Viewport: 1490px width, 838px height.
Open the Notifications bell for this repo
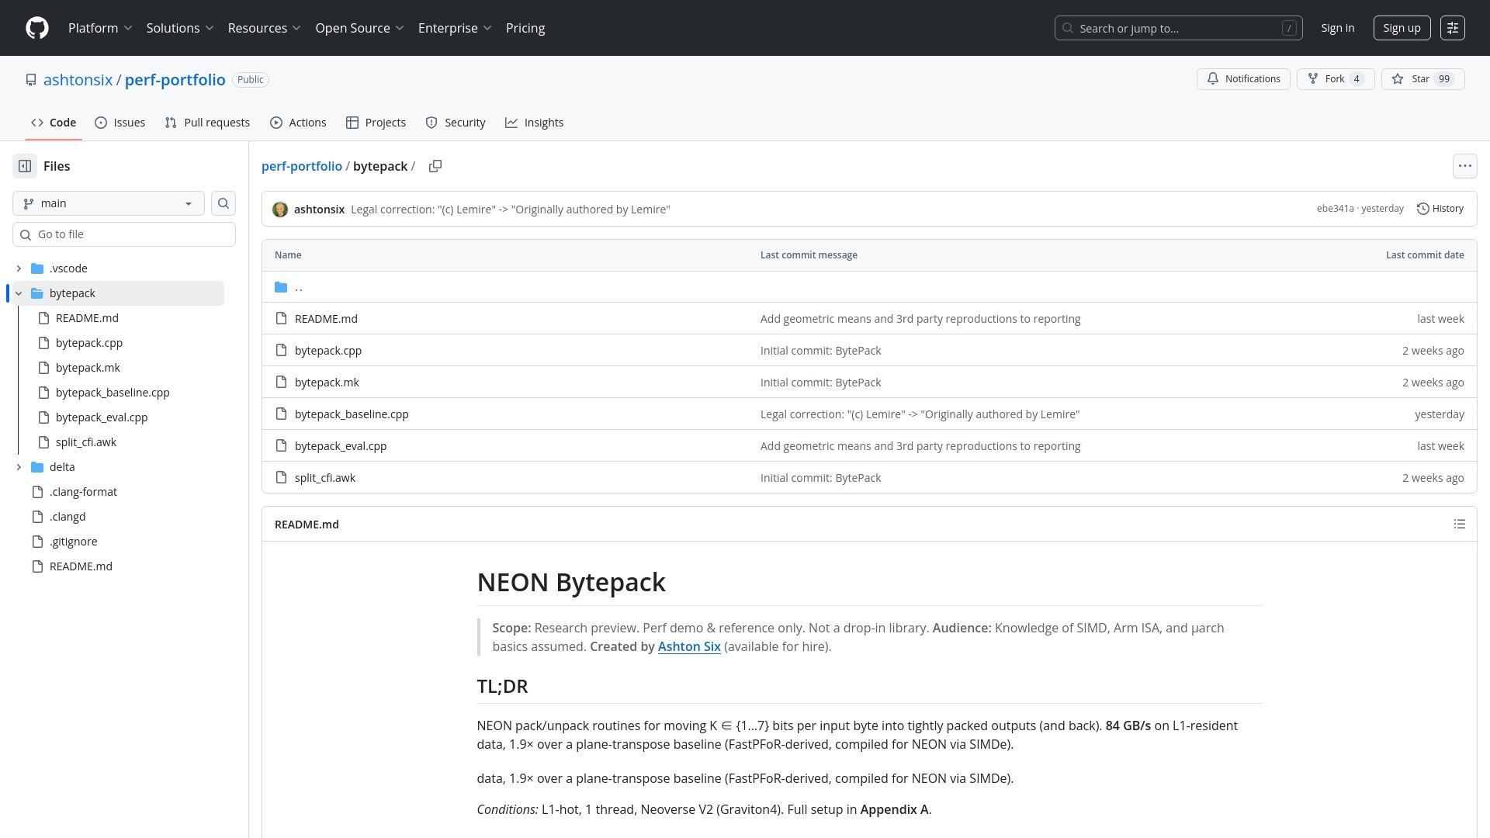pyautogui.click(x=1243, y=78)
